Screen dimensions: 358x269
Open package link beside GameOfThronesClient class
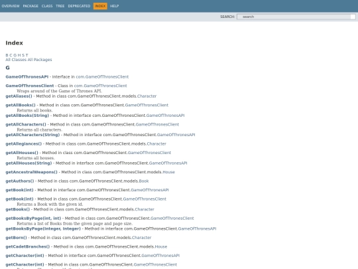click(101, 86)
